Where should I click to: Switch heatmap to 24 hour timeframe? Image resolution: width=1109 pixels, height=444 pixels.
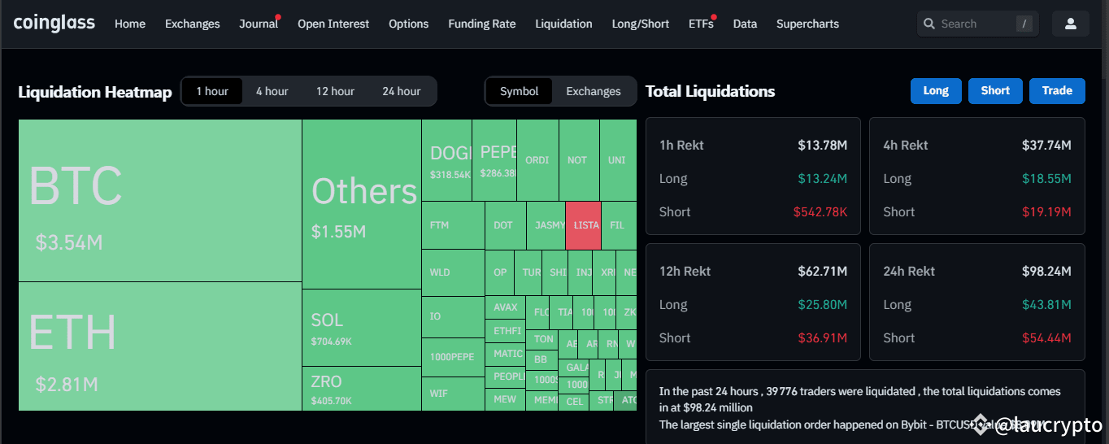[402, 91]
